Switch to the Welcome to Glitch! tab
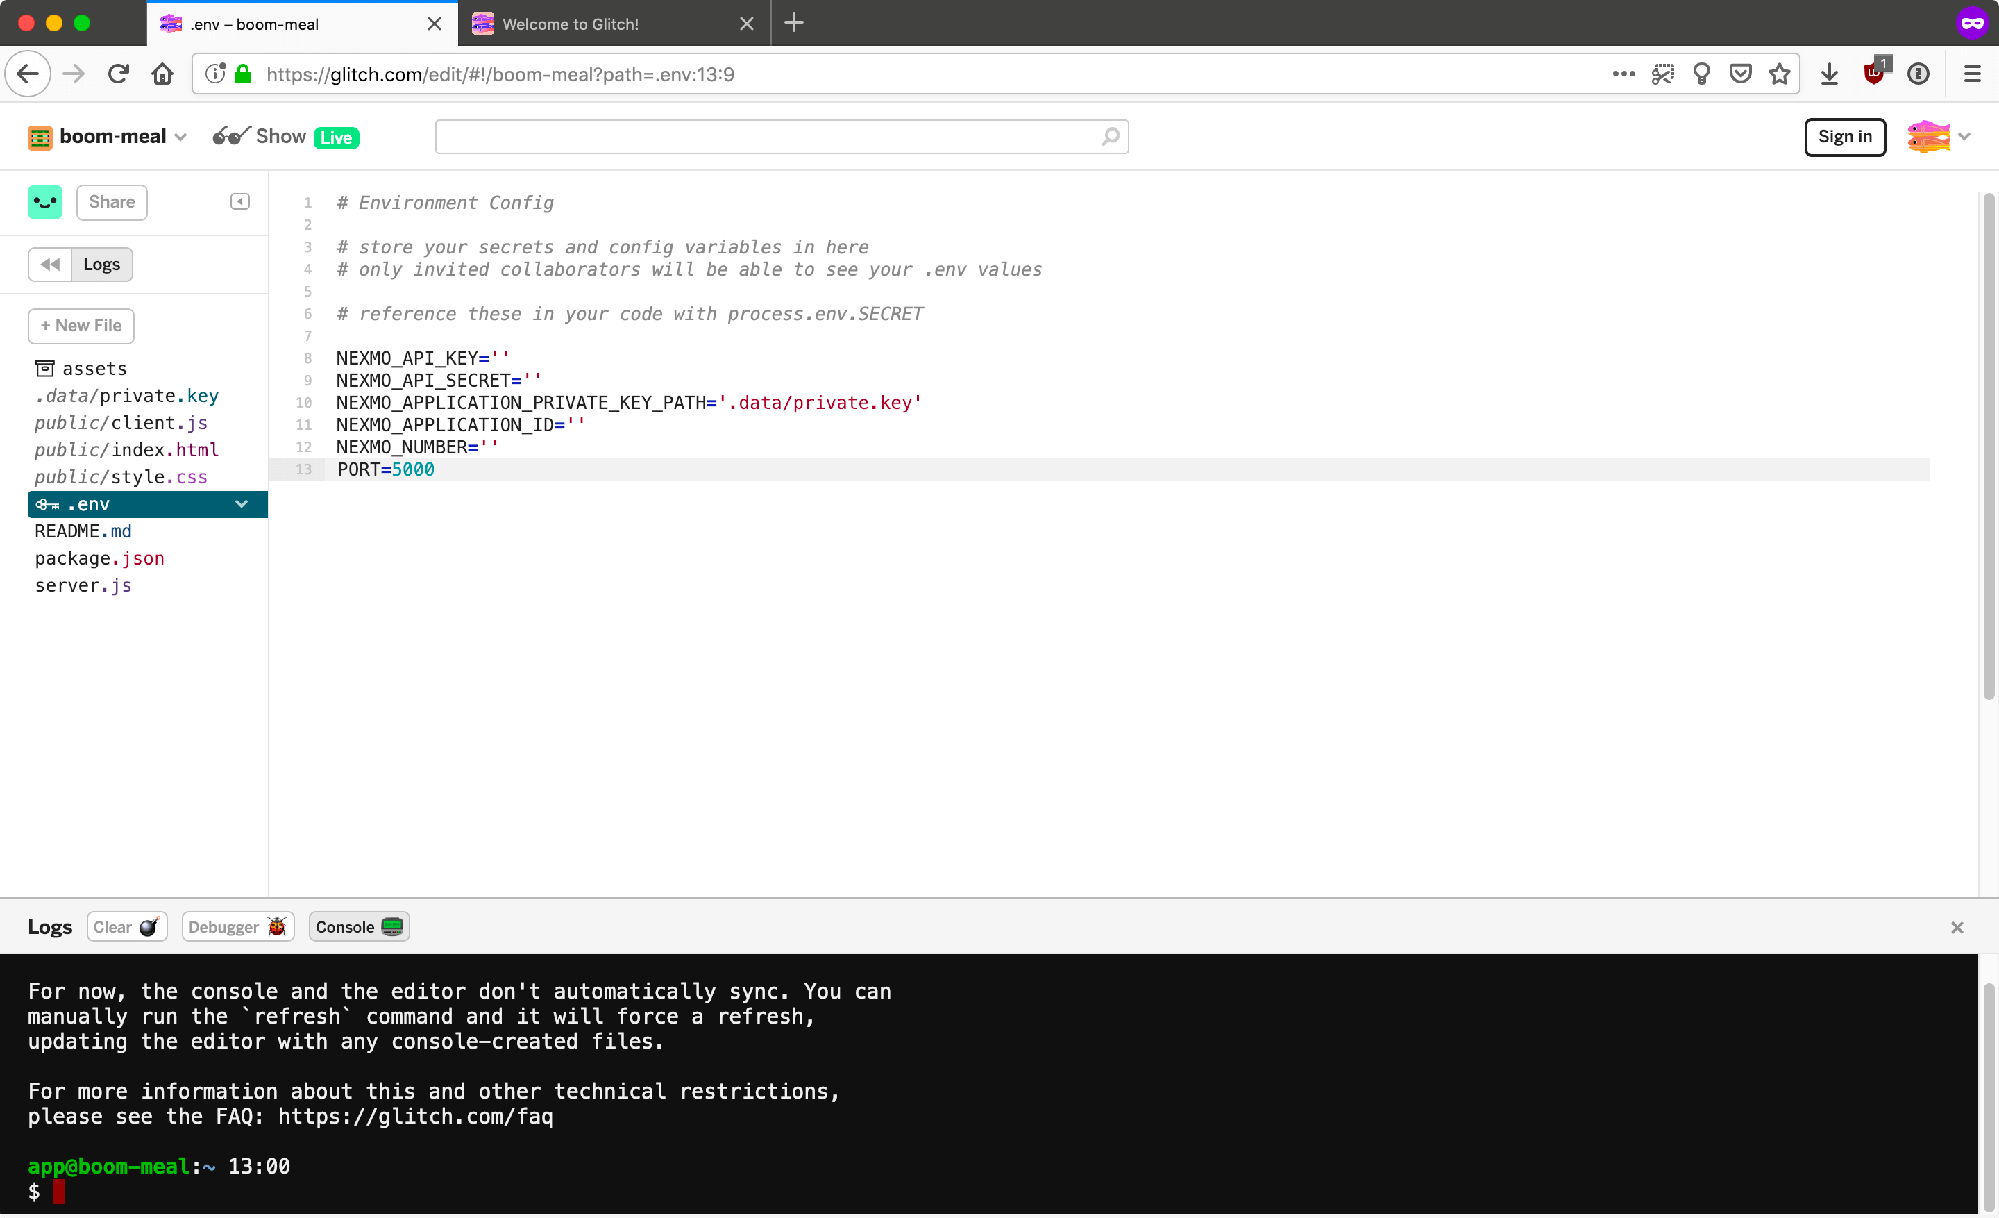This screenshot has height=1218, width=1999. coord(614,24)
